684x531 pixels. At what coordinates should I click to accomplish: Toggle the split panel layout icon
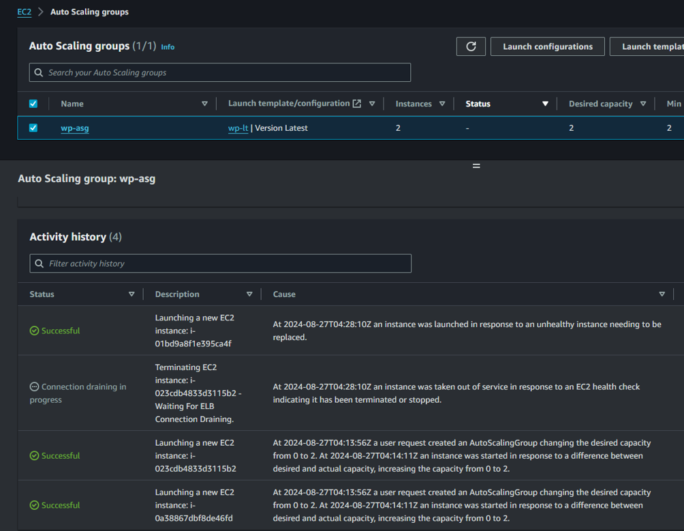click(x=476, y=165)
